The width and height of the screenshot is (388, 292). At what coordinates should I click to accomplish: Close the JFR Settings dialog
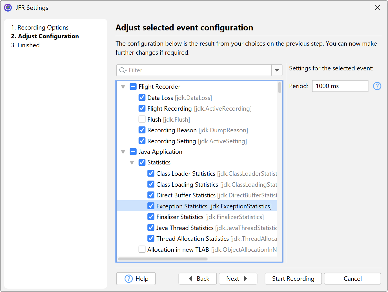click(x=378, y=8)
